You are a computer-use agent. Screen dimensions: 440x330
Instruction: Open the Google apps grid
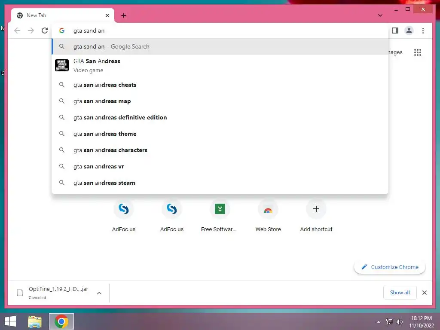[418, 52]
